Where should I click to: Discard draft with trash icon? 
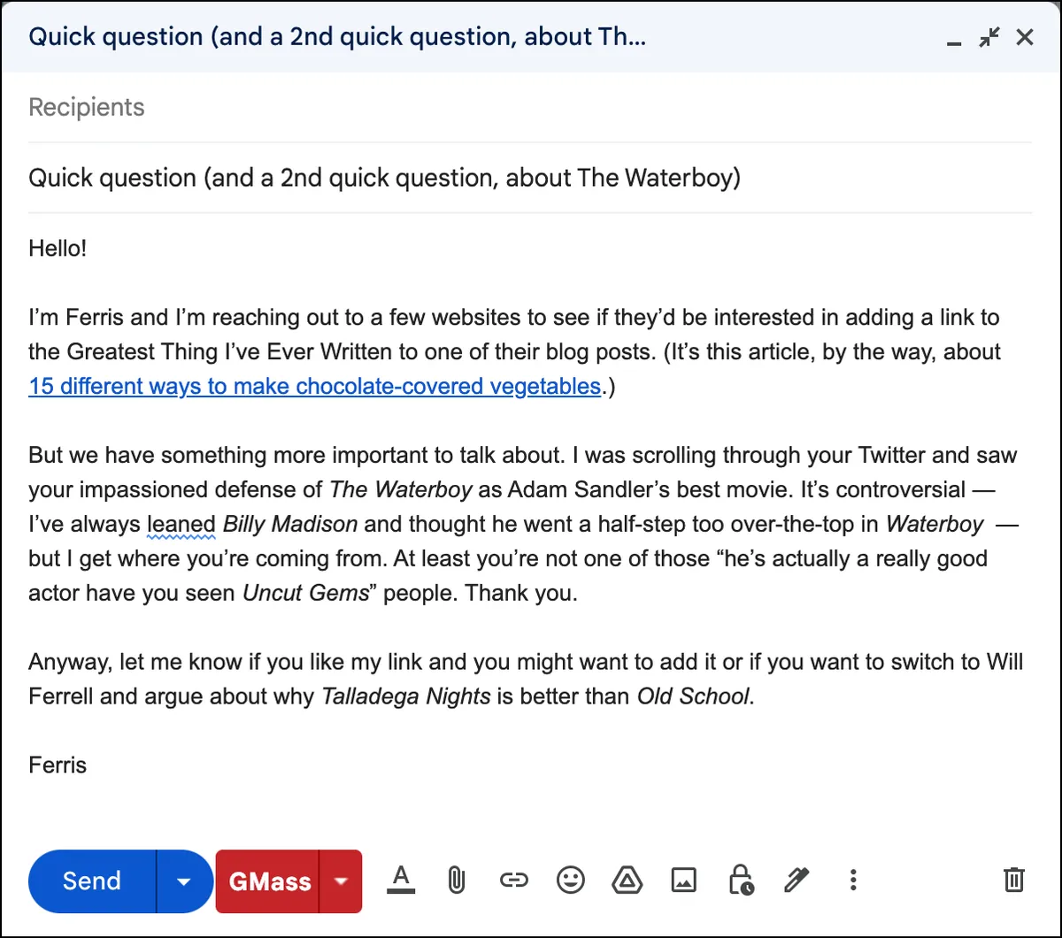[1014, 880]
